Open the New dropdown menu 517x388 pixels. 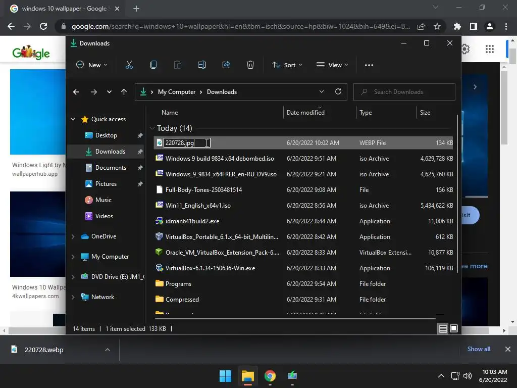[x=92, y=65]
